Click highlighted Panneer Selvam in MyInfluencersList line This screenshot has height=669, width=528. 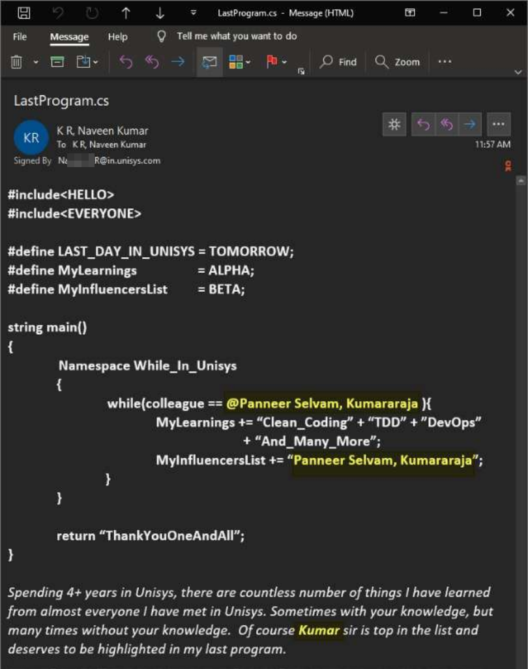tap(382, 460)
